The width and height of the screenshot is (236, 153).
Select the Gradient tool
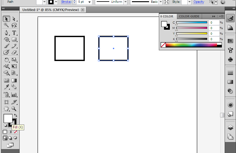point(14,80)
